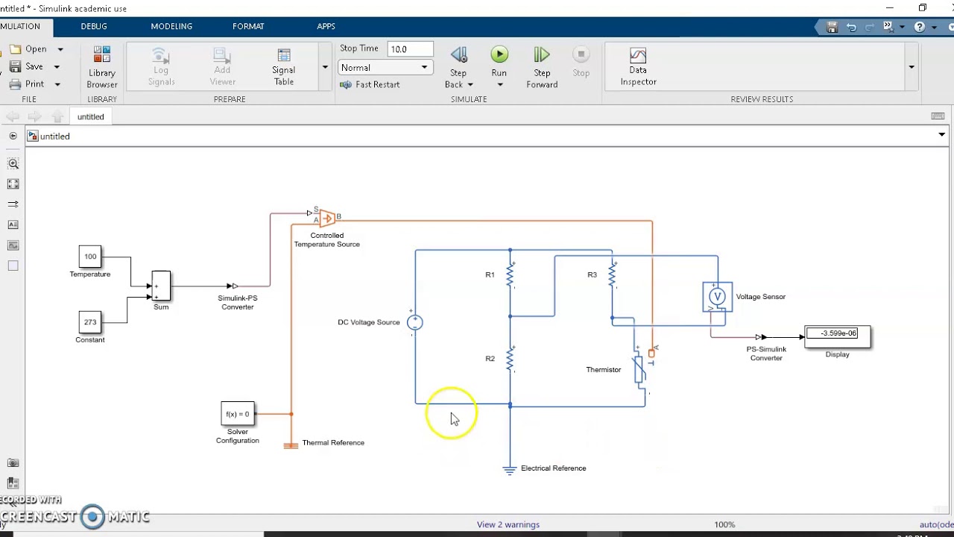Viewport: 954px width, 537px height.
Task: Expand the Print dropdown arrow
Action: tap(57, 84)
